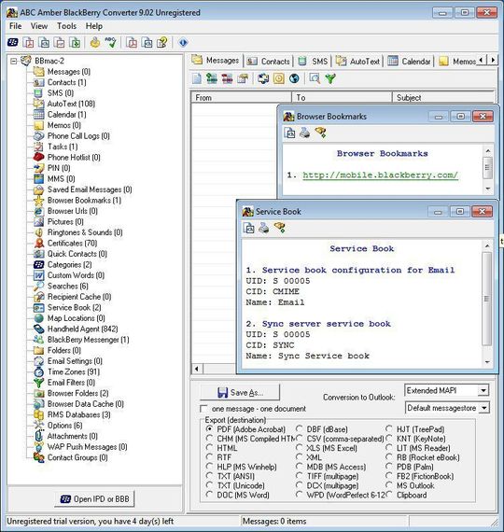Click the export document icon in Service Book window
Viewport: 504px width, 532px height.
pos(249,228)
